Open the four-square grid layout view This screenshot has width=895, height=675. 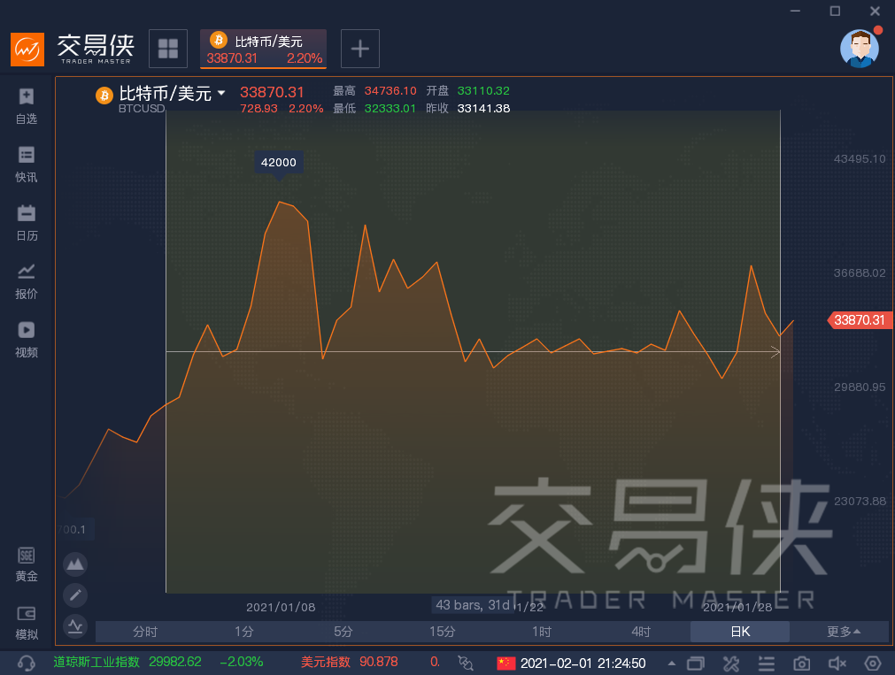168,49
